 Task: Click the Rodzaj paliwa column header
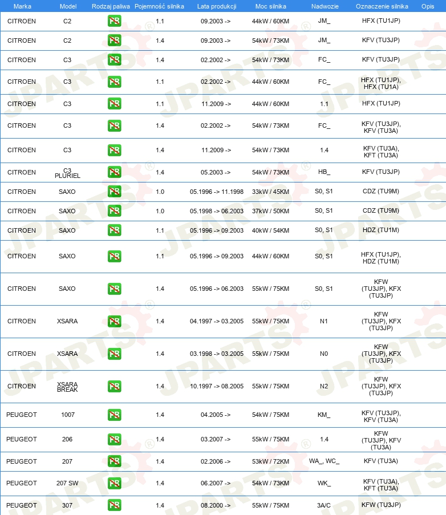111,6
